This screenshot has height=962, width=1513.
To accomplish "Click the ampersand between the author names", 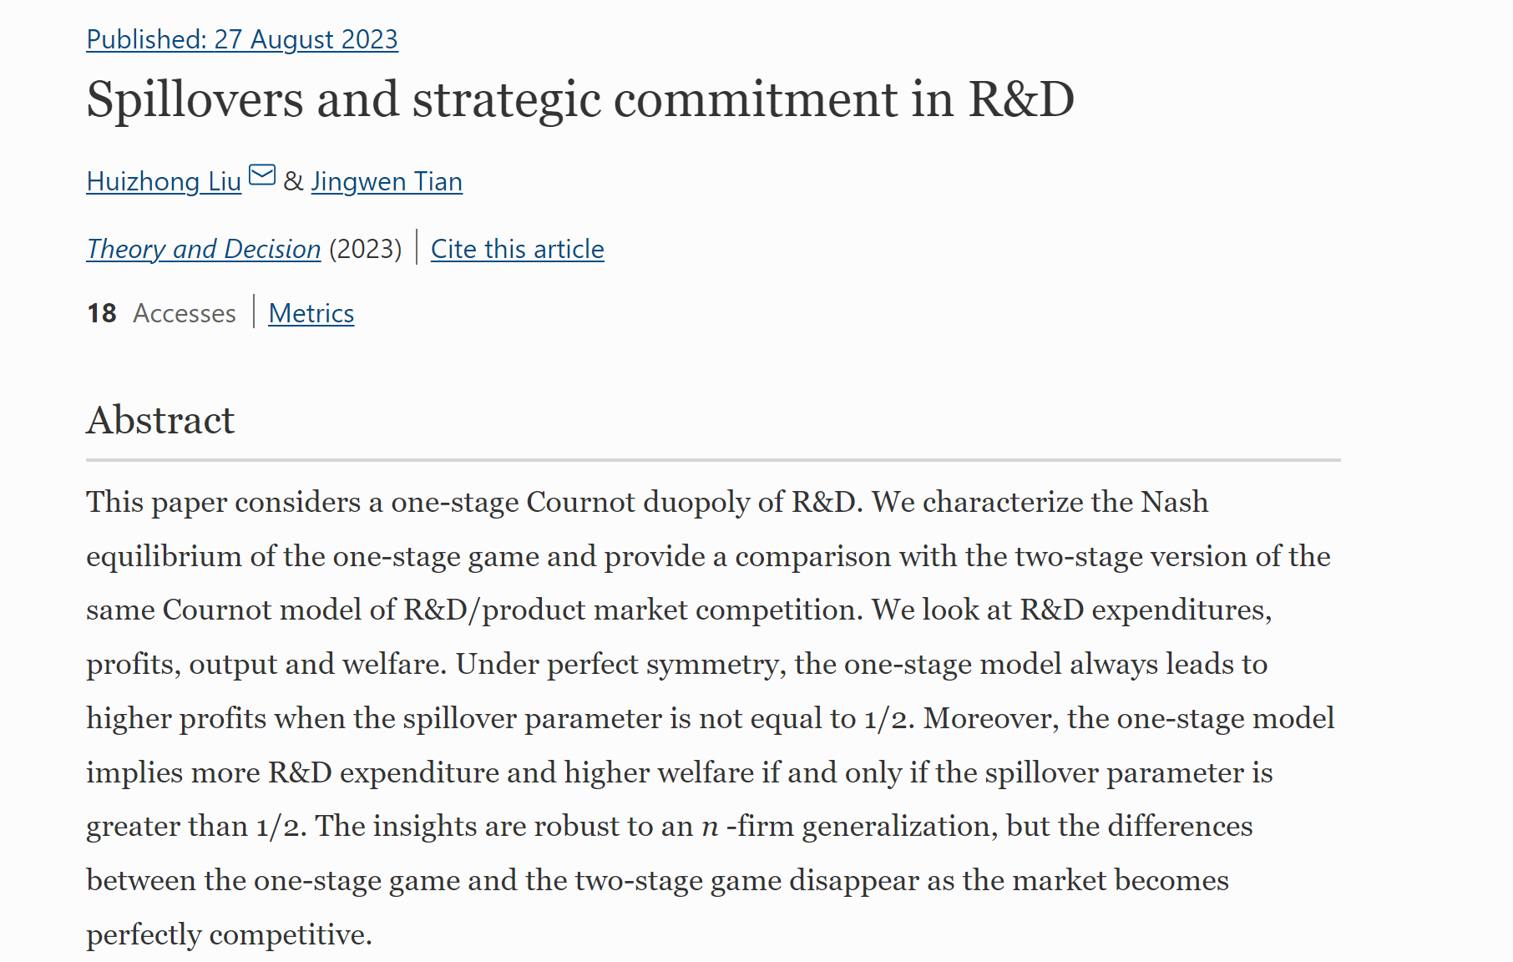I will pos(293,181).
